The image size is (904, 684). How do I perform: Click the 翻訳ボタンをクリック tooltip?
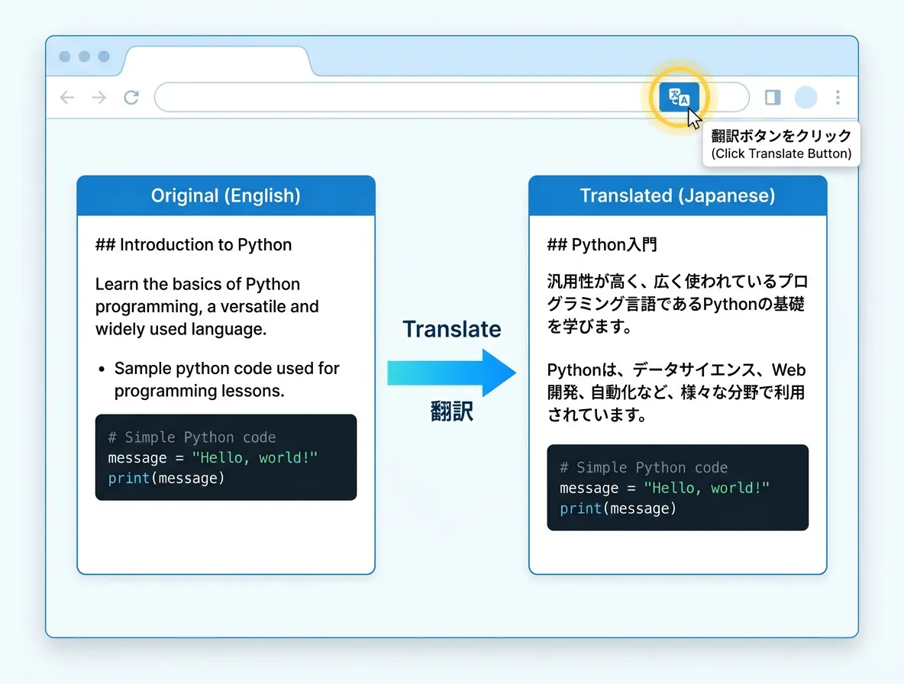(x=780, y=144)
